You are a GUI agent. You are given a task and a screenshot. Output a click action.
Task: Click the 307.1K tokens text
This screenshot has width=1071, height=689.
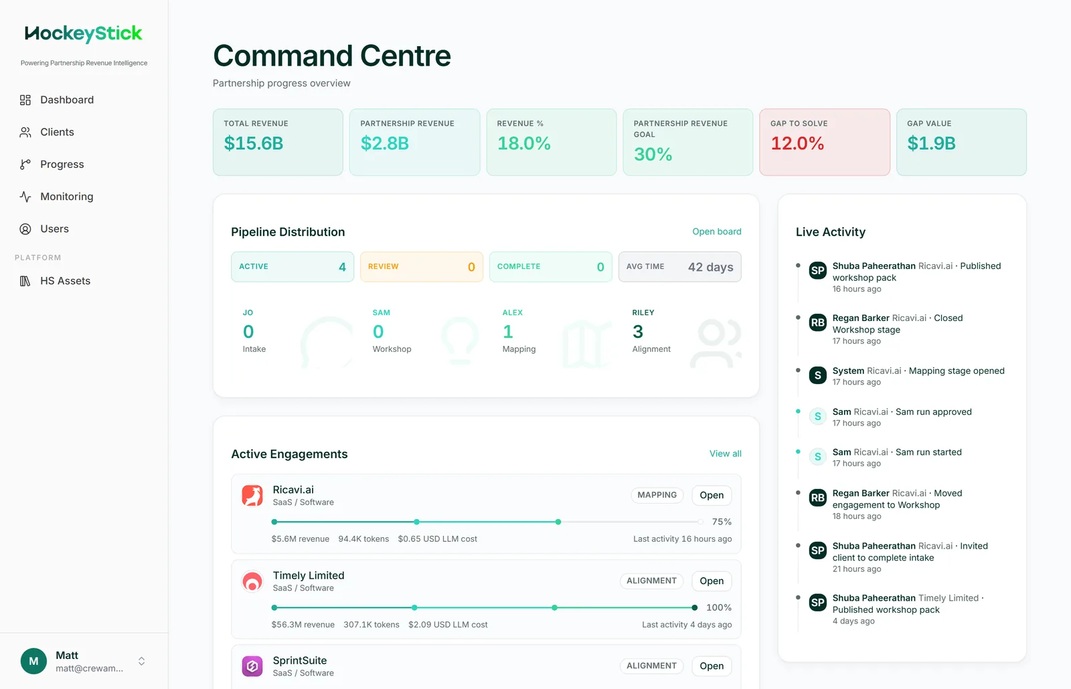click(x=372, y=625)
